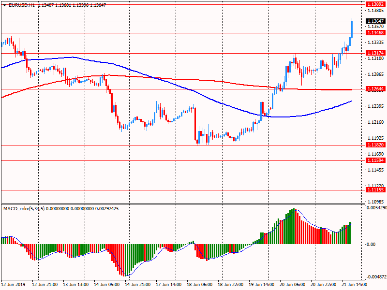Click the 19 Jun 14:00 time label
Viewport: 387px width, 290px height.
pos(261,284)
